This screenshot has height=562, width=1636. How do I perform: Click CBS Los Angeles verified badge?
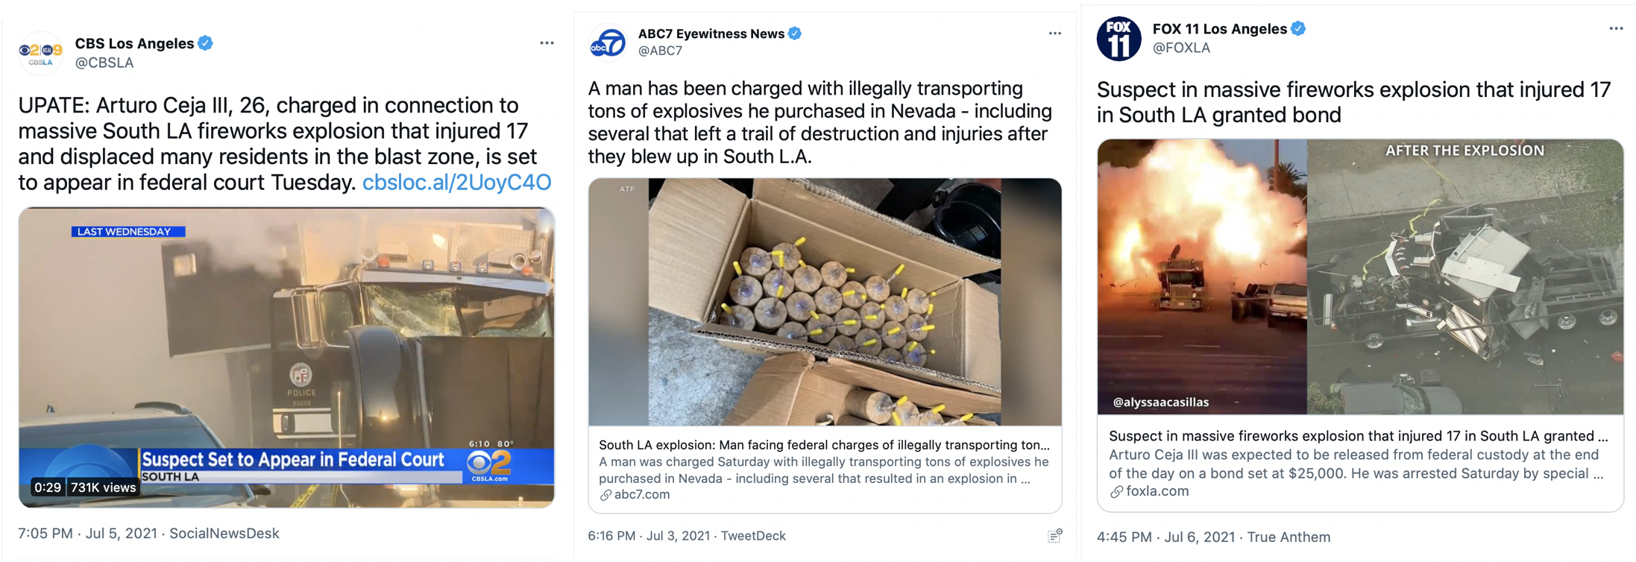(206, 43)
